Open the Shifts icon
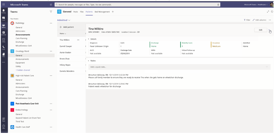The image size is (275, 134). click(4, 40)
